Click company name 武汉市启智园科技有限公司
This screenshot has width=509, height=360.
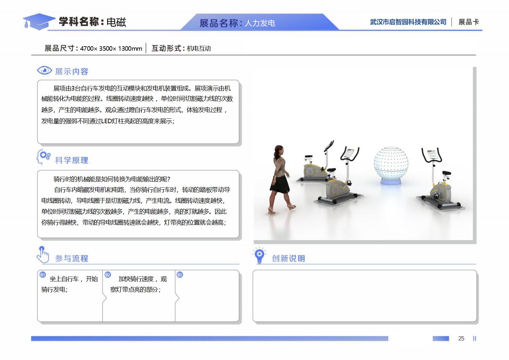coord(408,22)
